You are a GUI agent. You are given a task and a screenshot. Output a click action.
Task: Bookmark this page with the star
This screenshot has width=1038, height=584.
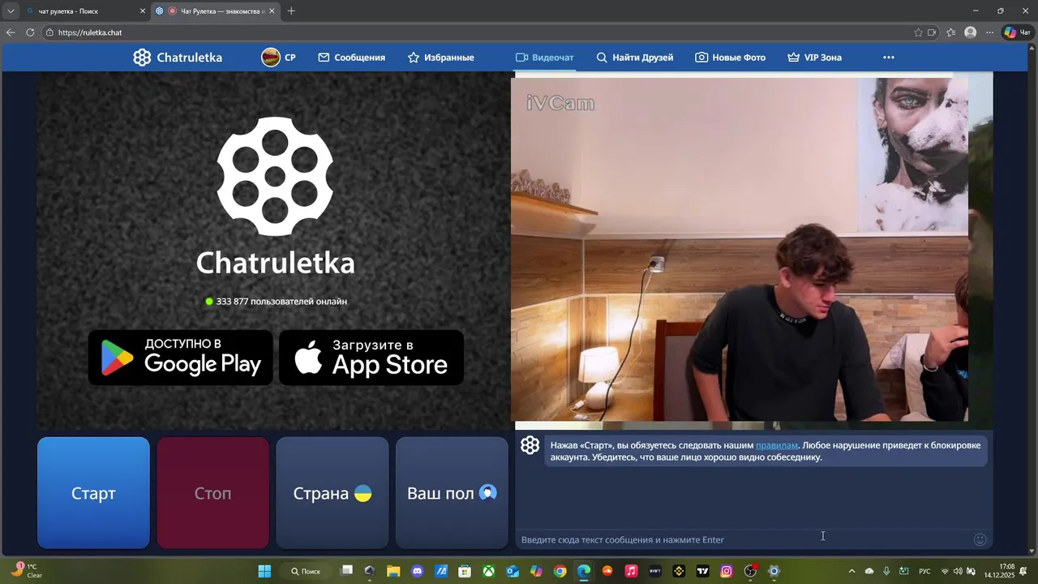(x=918, y=32)
